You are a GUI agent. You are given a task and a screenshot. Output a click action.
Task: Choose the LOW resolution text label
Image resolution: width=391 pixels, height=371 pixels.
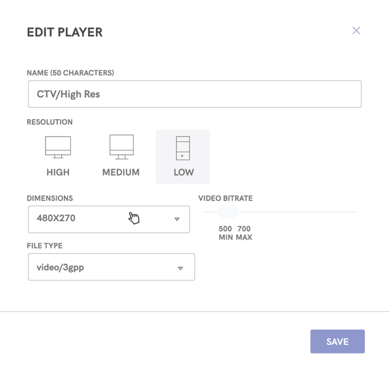[183, 172]
